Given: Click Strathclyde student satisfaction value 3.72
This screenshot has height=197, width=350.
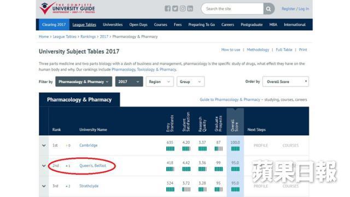Looking at the screenshot, I should (186, 183).
